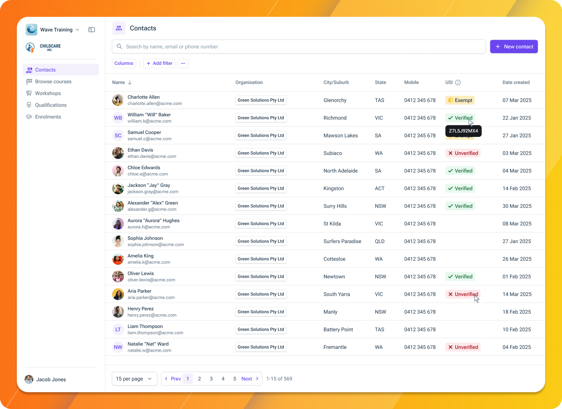Go to page 3

211,379
